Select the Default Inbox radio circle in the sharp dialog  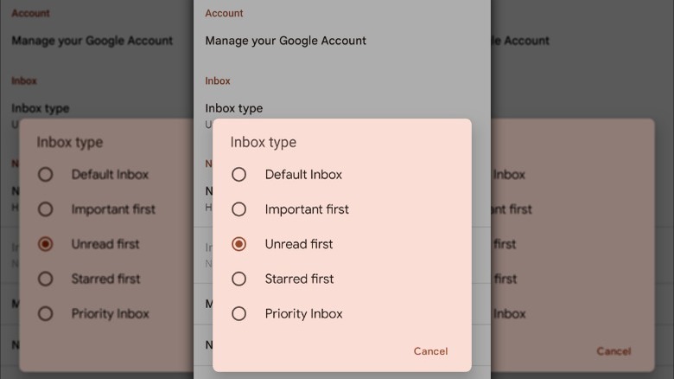239,175
